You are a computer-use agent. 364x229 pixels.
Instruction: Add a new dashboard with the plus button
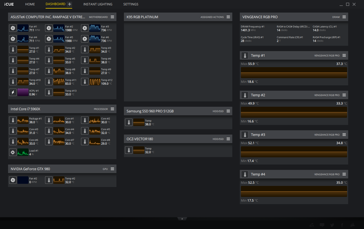pos(70,4)
